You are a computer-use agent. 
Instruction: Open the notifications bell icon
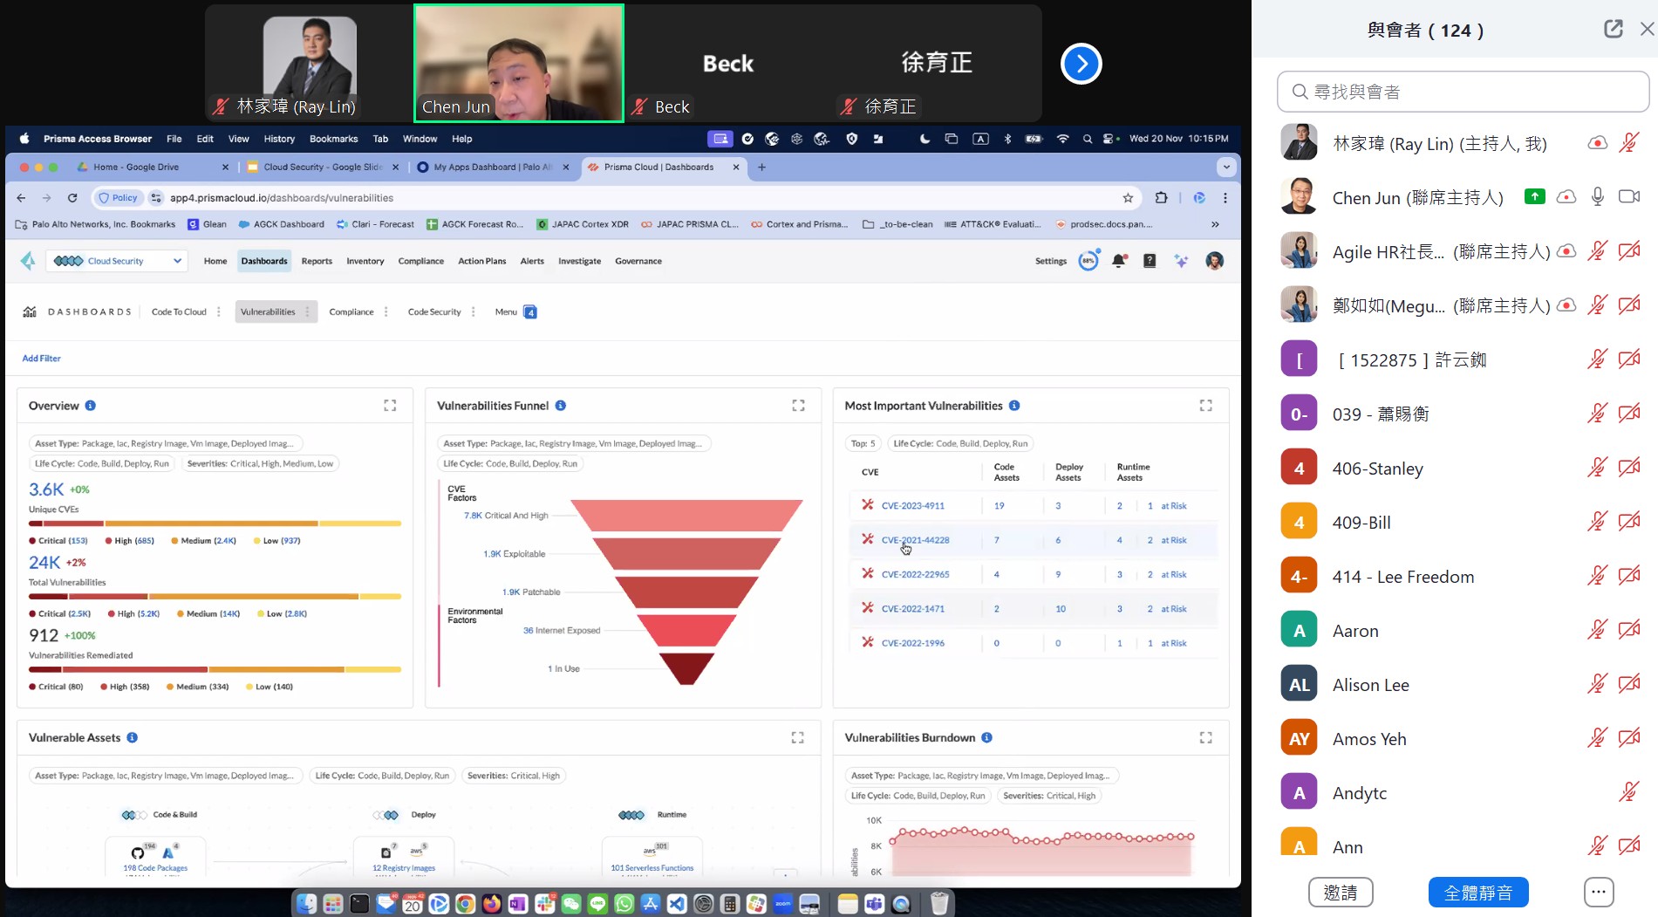[1119, 261]
